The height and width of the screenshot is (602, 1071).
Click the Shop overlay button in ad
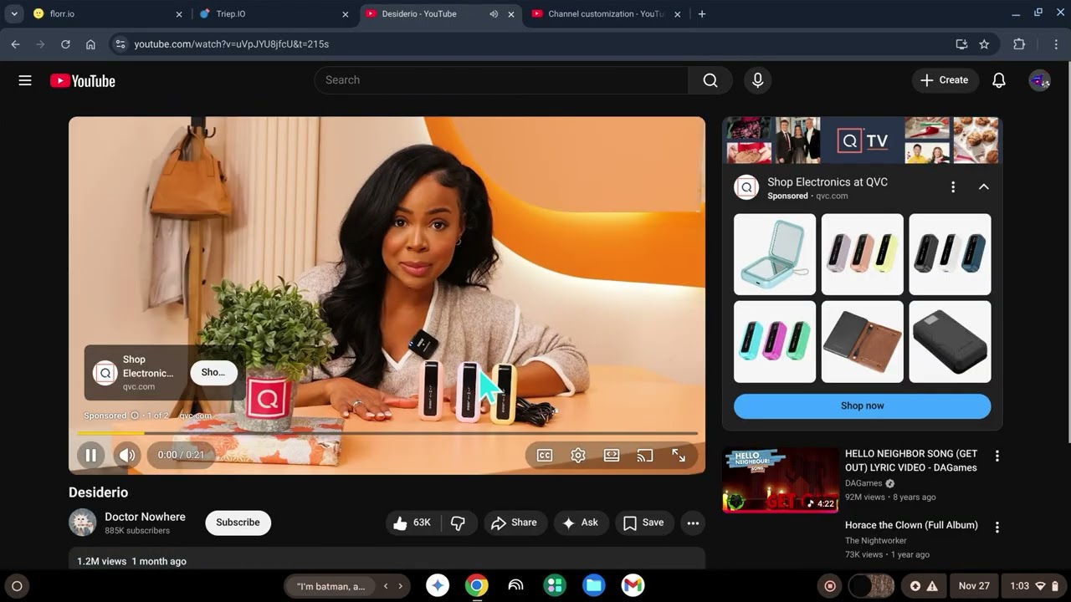coord(213,373)
